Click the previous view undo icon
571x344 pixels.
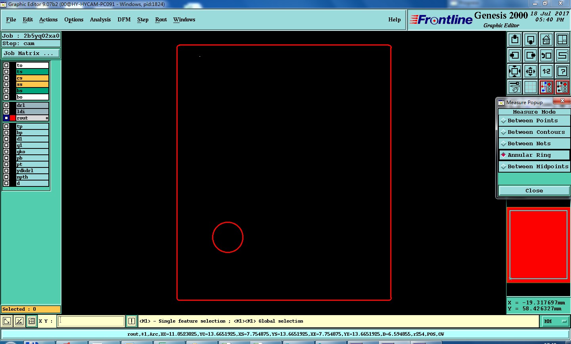coord(546,55)
